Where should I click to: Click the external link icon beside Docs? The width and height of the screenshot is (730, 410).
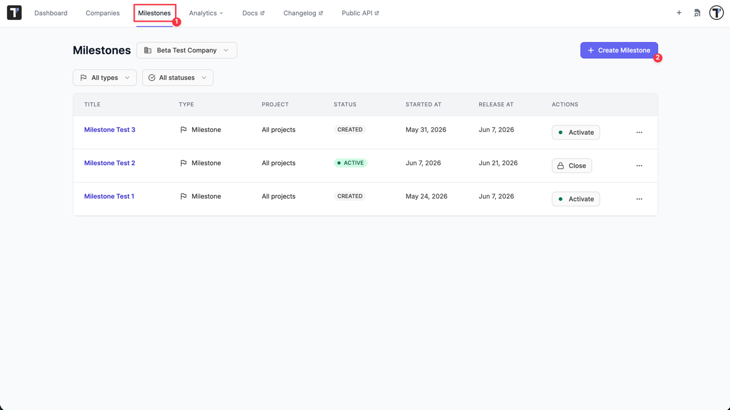[262, 13]
